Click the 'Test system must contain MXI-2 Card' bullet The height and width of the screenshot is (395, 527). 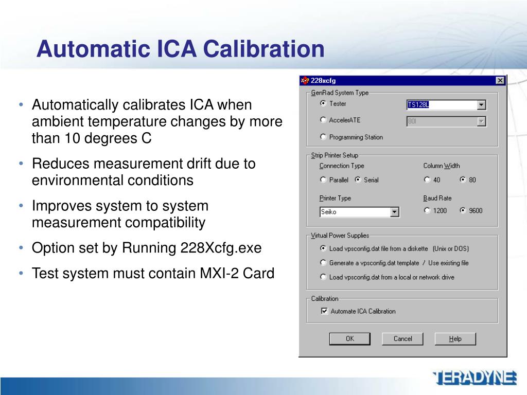pyautogui.click(x=153, y=273)
